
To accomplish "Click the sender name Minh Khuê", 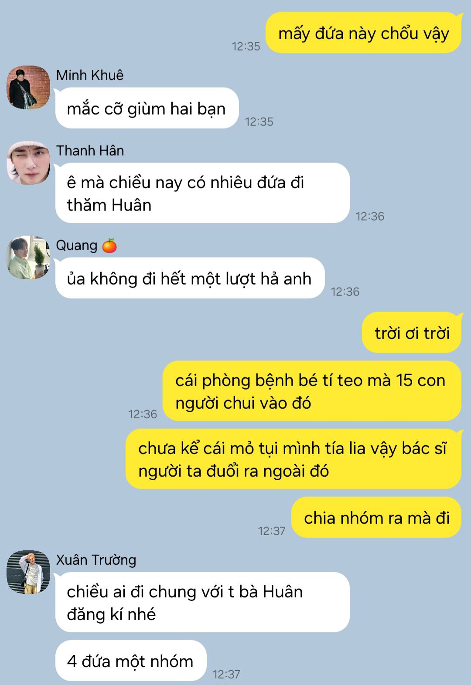I will click(90, 75).
